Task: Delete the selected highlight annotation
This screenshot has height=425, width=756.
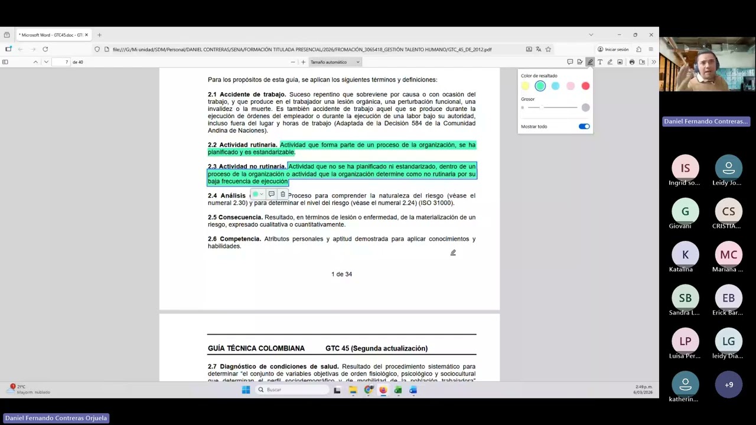Action: click(283, 194)
